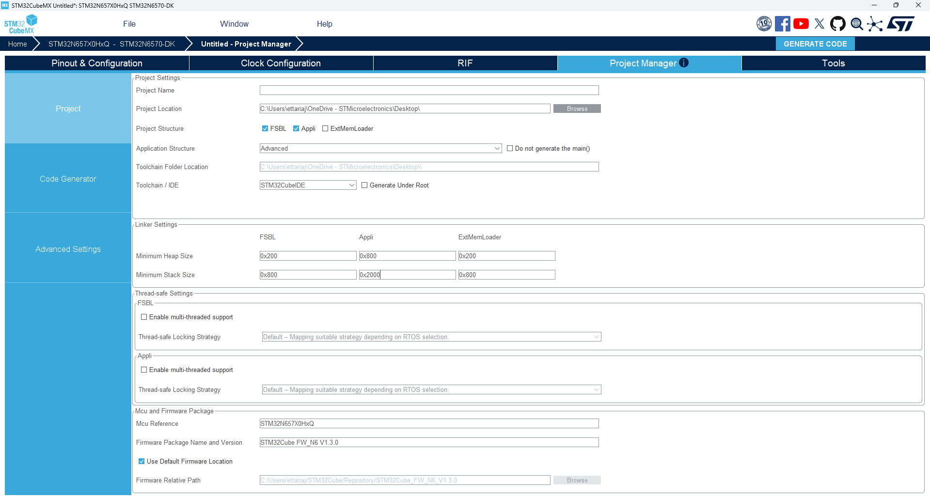Click the 10 Years anniversary badge icon
This screenshot has width=930, height=498.
[x=764, y=24]
